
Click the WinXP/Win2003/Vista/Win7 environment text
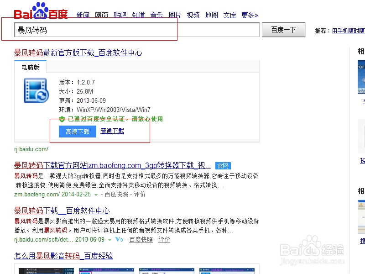[x=114, y=110]
